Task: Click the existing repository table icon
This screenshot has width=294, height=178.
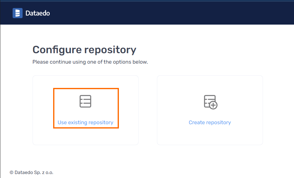Action: (x=85, y=101)
